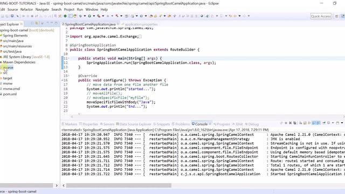Open the Debug button dropdown arrow
The width and height of the screenshot is (345, 194).
85,16
